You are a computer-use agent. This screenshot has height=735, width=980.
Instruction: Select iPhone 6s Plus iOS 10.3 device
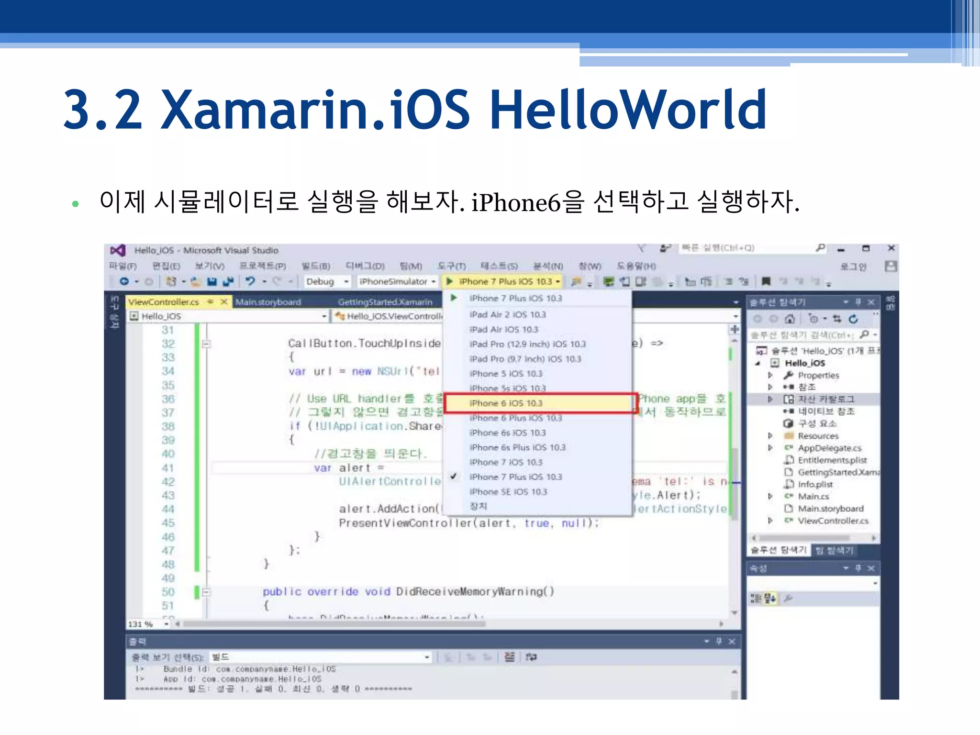click(537, 447)
